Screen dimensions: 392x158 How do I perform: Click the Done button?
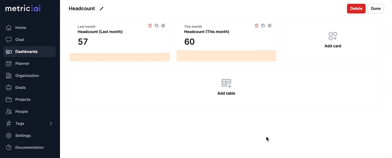[376, 9]
